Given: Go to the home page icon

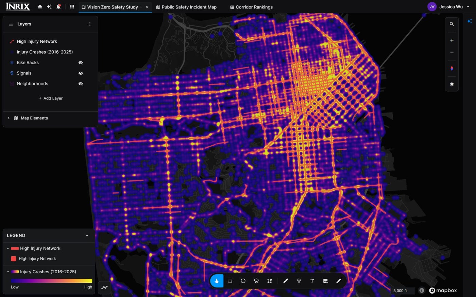Looking at the screenshot, I should (x=40, y=7).
